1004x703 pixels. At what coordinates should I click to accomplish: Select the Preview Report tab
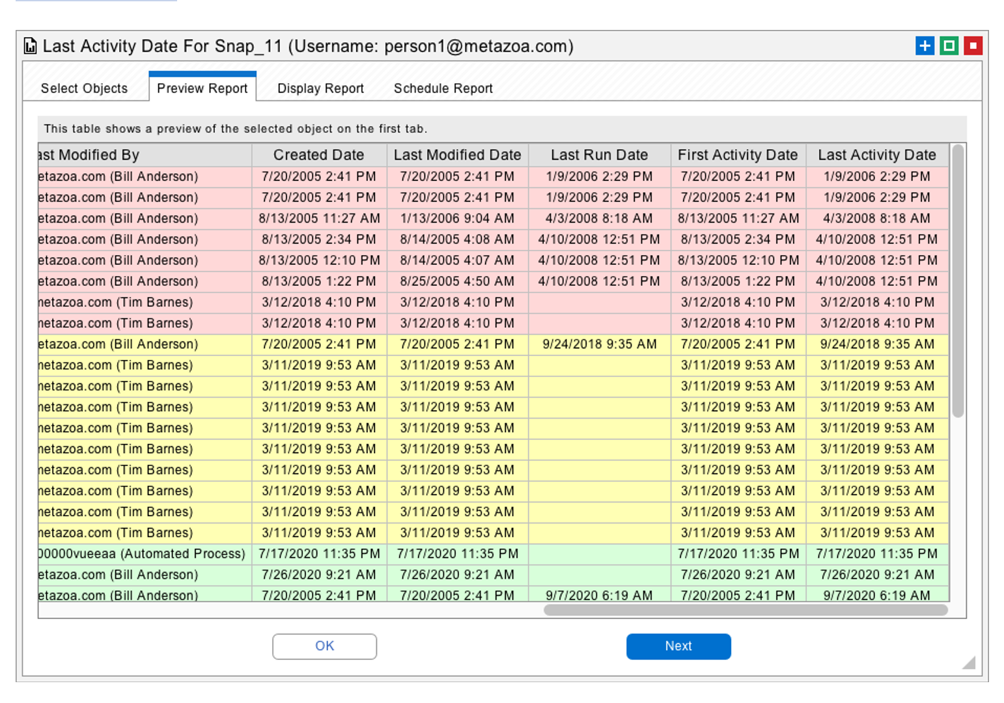point(202,88)
